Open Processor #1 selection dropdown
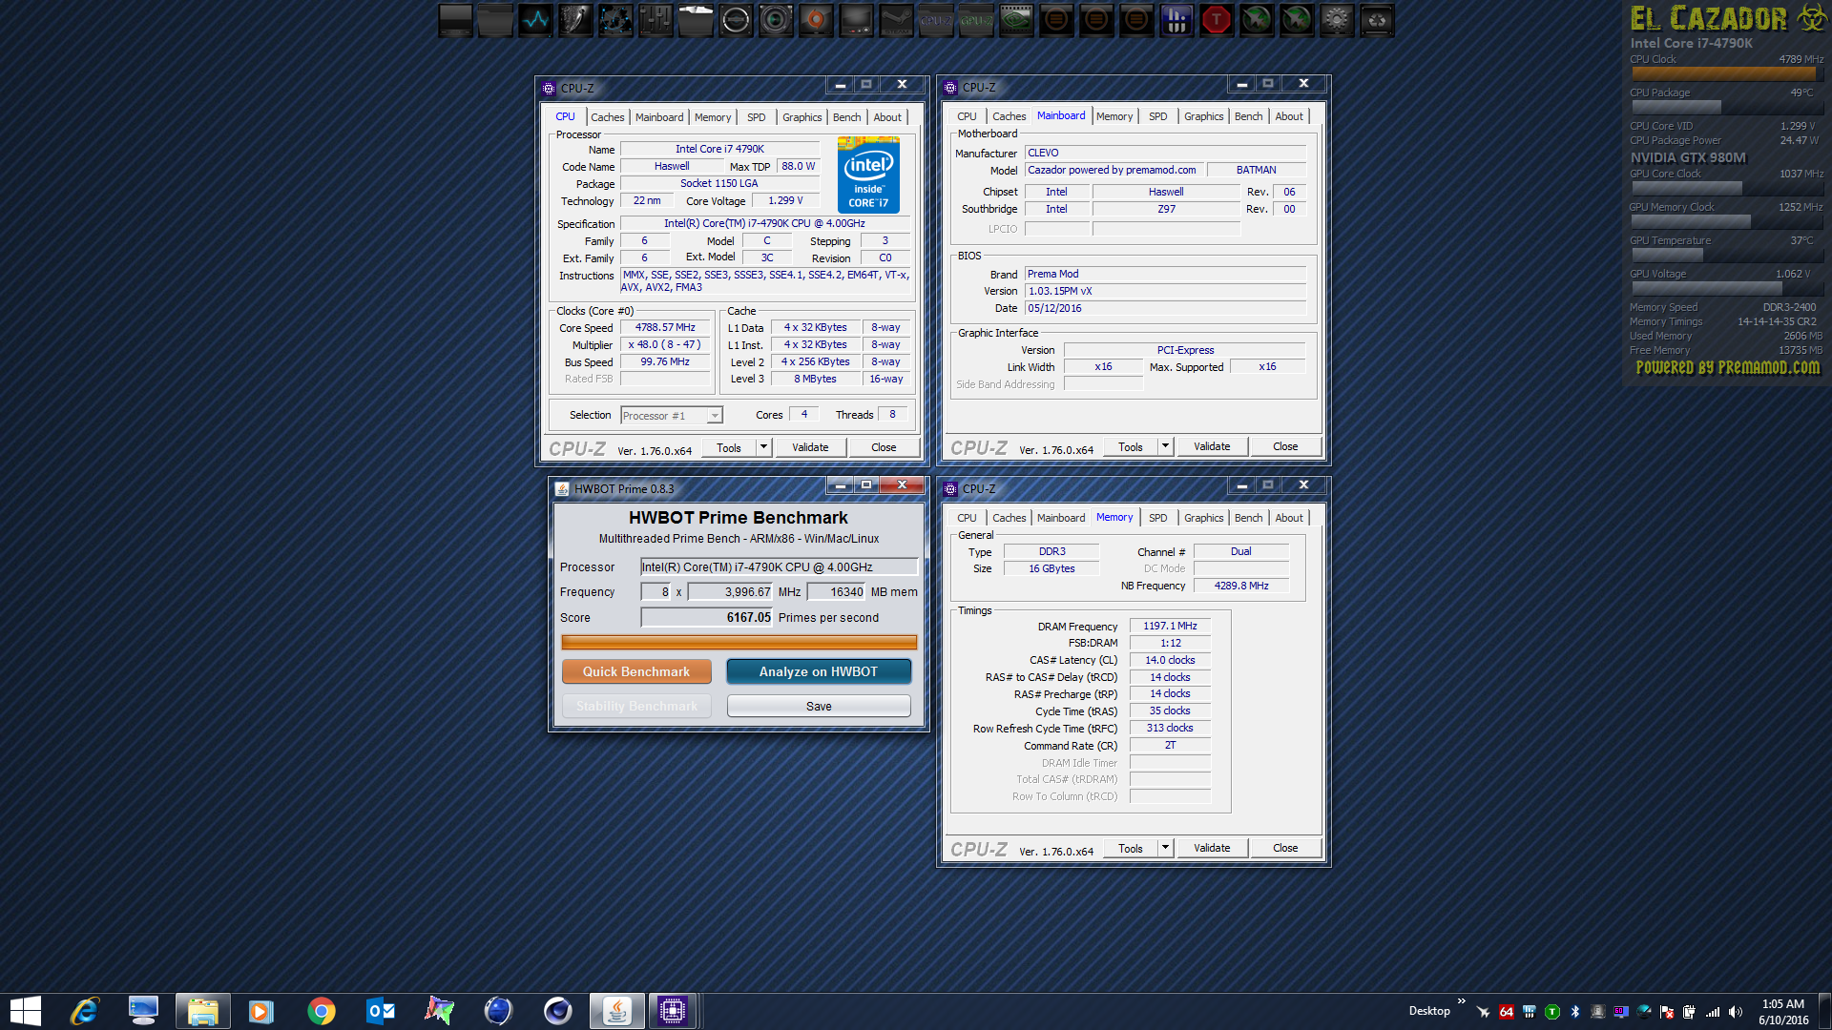The image size is (1832, 1030). click(672, 416)
